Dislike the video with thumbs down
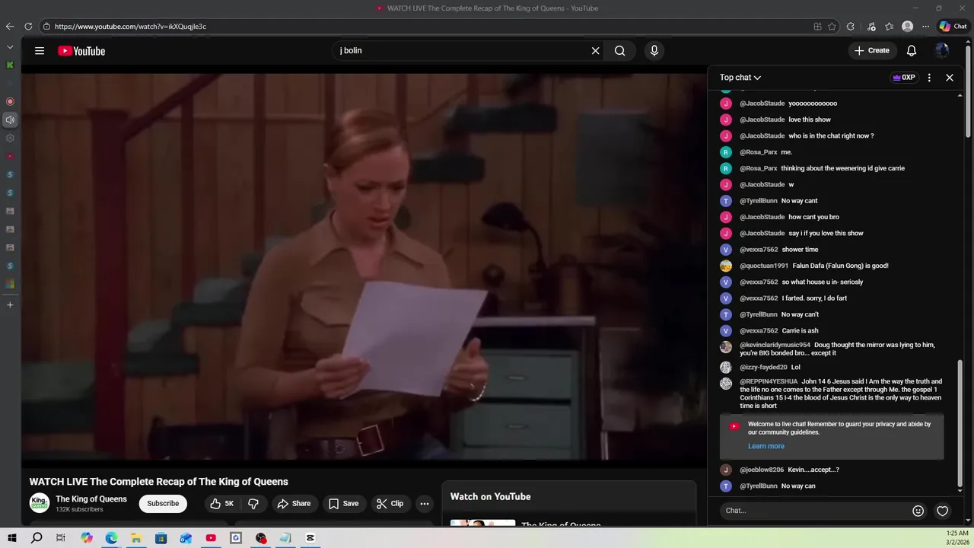 (x=253, y=503)
